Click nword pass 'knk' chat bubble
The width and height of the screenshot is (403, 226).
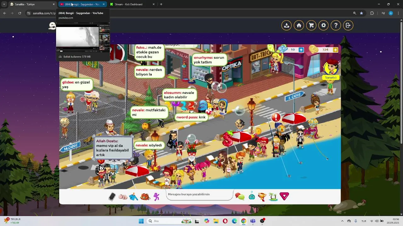tap(191, 117)
